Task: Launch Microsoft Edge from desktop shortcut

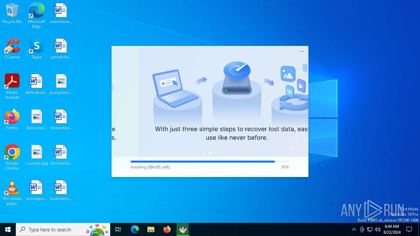Action: pyautogui.click(x=36, y=16)
